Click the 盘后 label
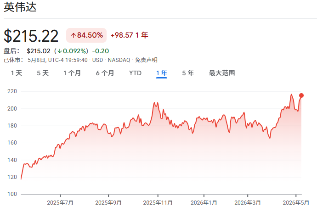The width and height of the screenshot is (317, 212). click(11, 51)
